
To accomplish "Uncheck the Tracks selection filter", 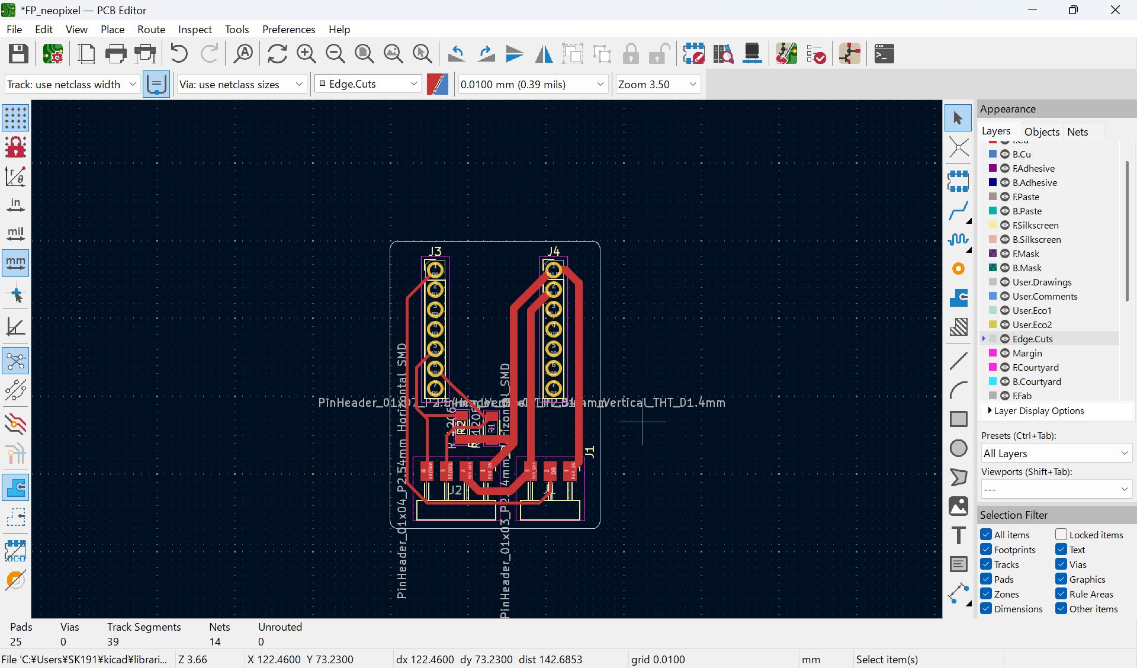I will click(x=986, y=564).
